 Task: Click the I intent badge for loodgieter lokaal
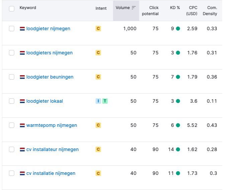(x=98, y=101)
